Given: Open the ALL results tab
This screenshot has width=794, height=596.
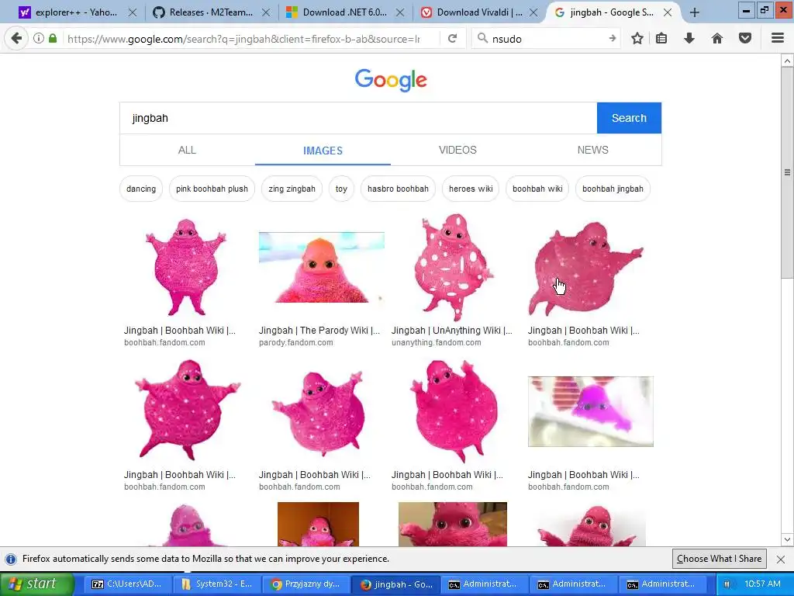Looking at the screenshot, I should click(x=187, y=150).
